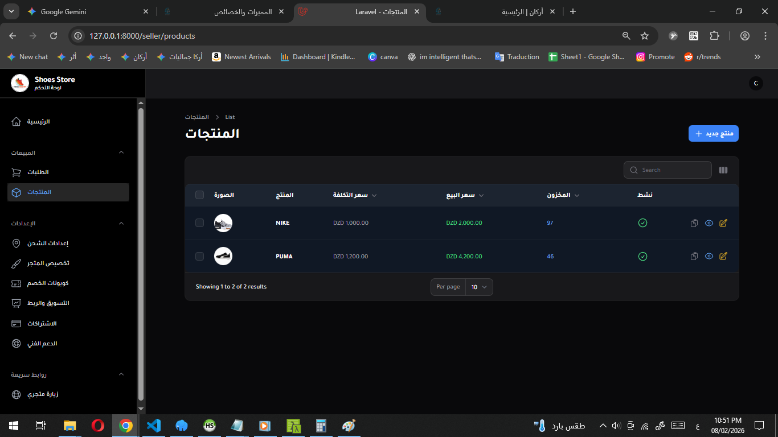
Task: Click the edit pencil icon for NIKE
Action: 723,223
